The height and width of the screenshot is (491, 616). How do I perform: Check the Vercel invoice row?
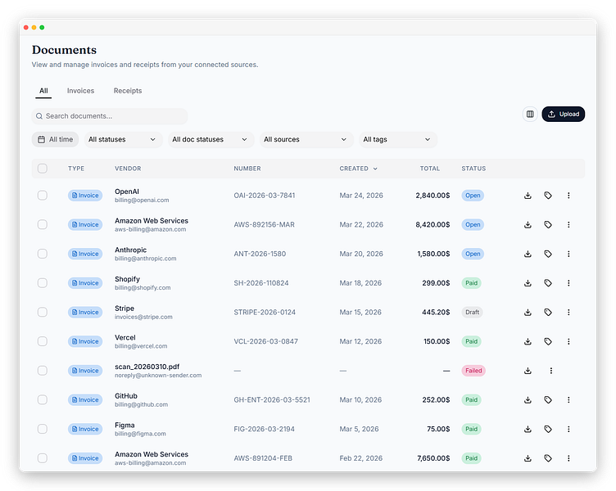(43, 341)
